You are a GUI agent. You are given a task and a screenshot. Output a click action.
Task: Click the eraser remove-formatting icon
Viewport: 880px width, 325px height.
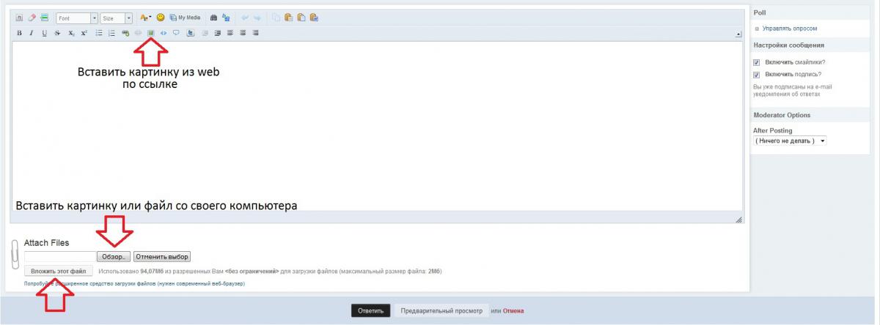click(x=32, y=18)
